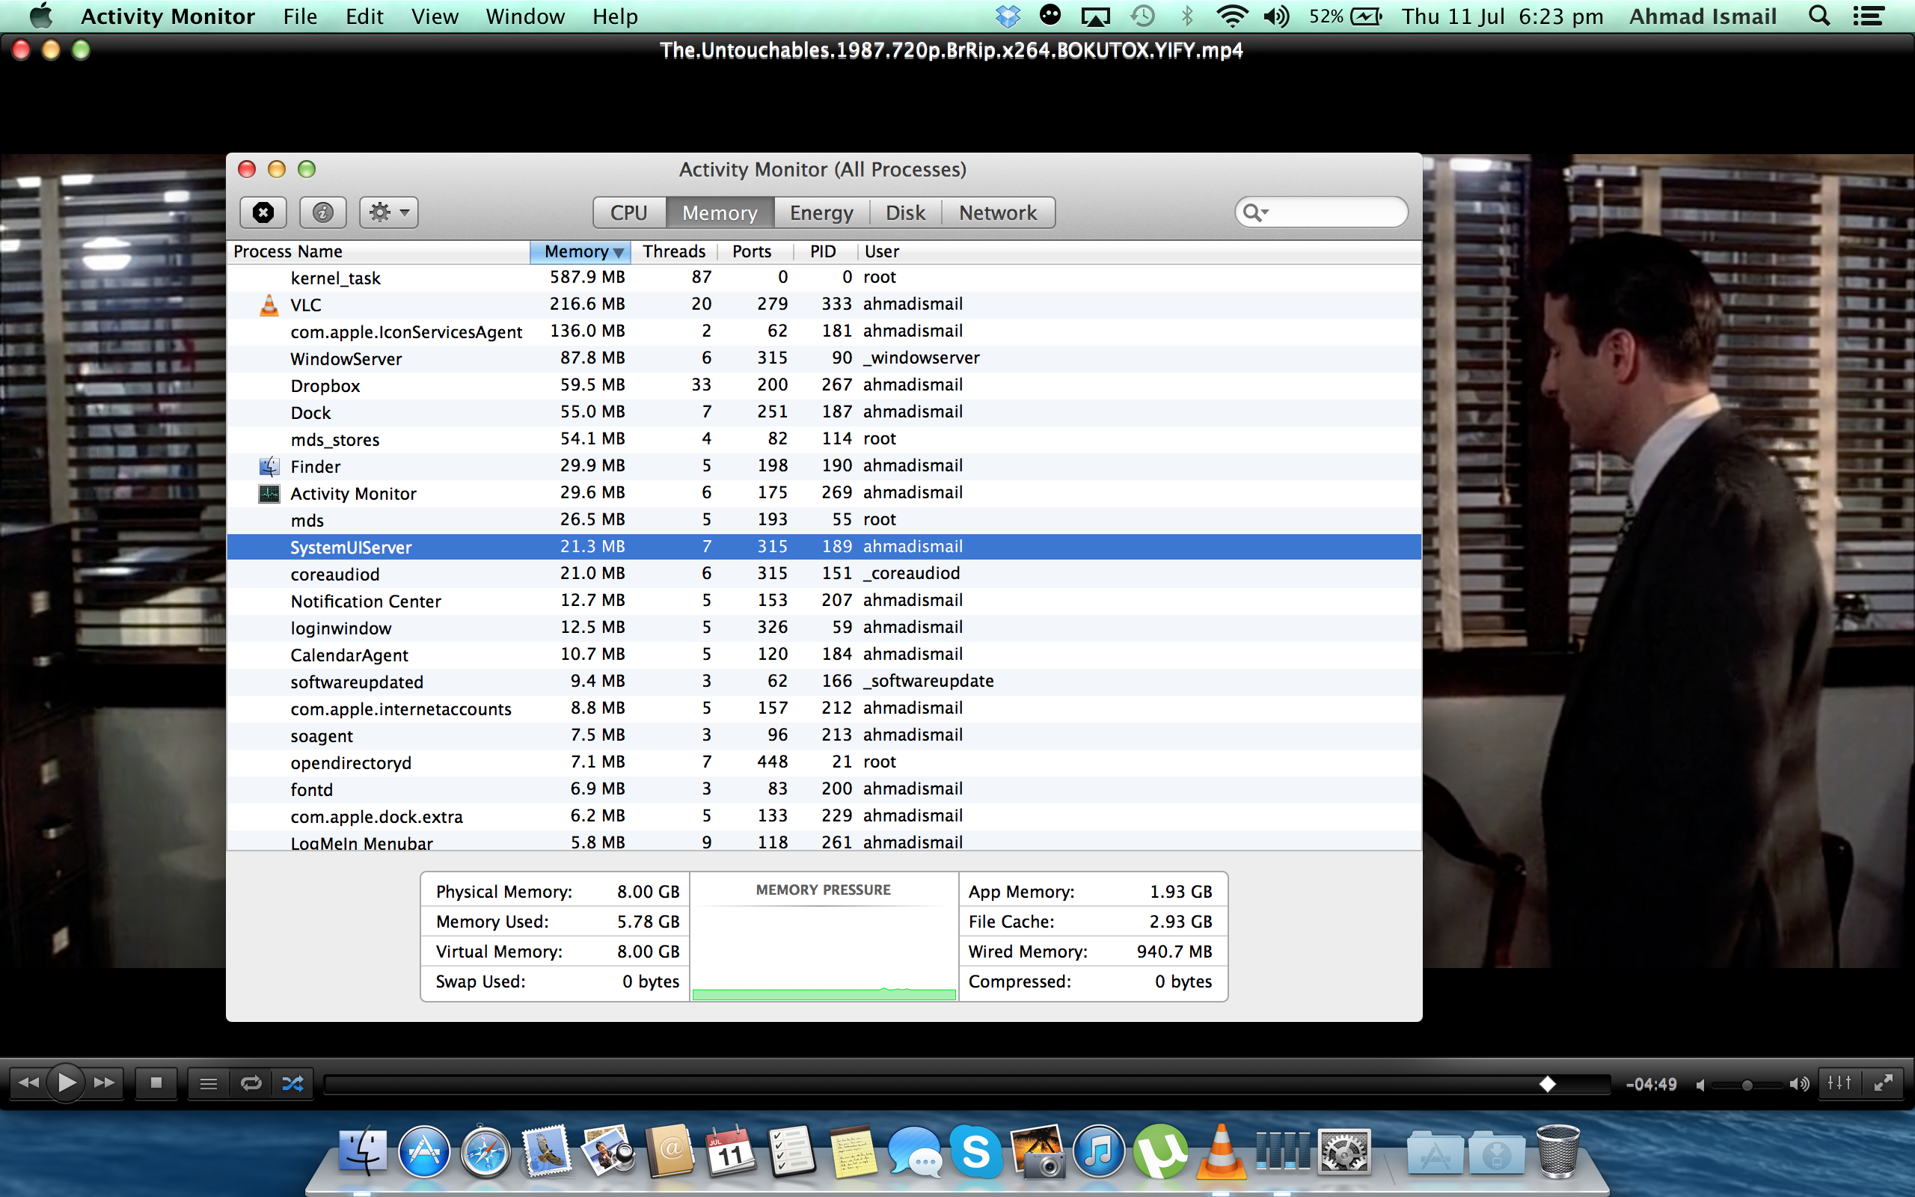Select the softwareupdated process row
This screenshot has height=1197, width=1915.
tap(824, 682)
